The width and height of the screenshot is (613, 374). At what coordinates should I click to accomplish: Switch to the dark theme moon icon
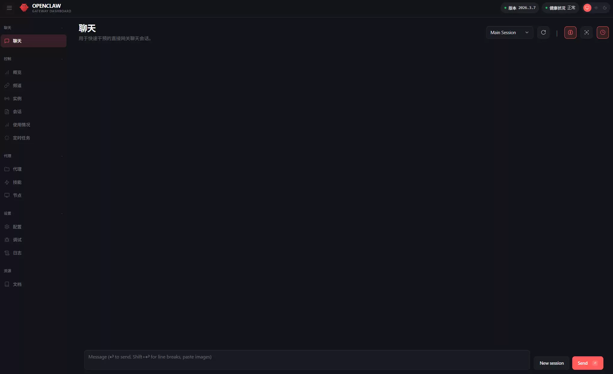pyautogui.click(x=605, y=8)
